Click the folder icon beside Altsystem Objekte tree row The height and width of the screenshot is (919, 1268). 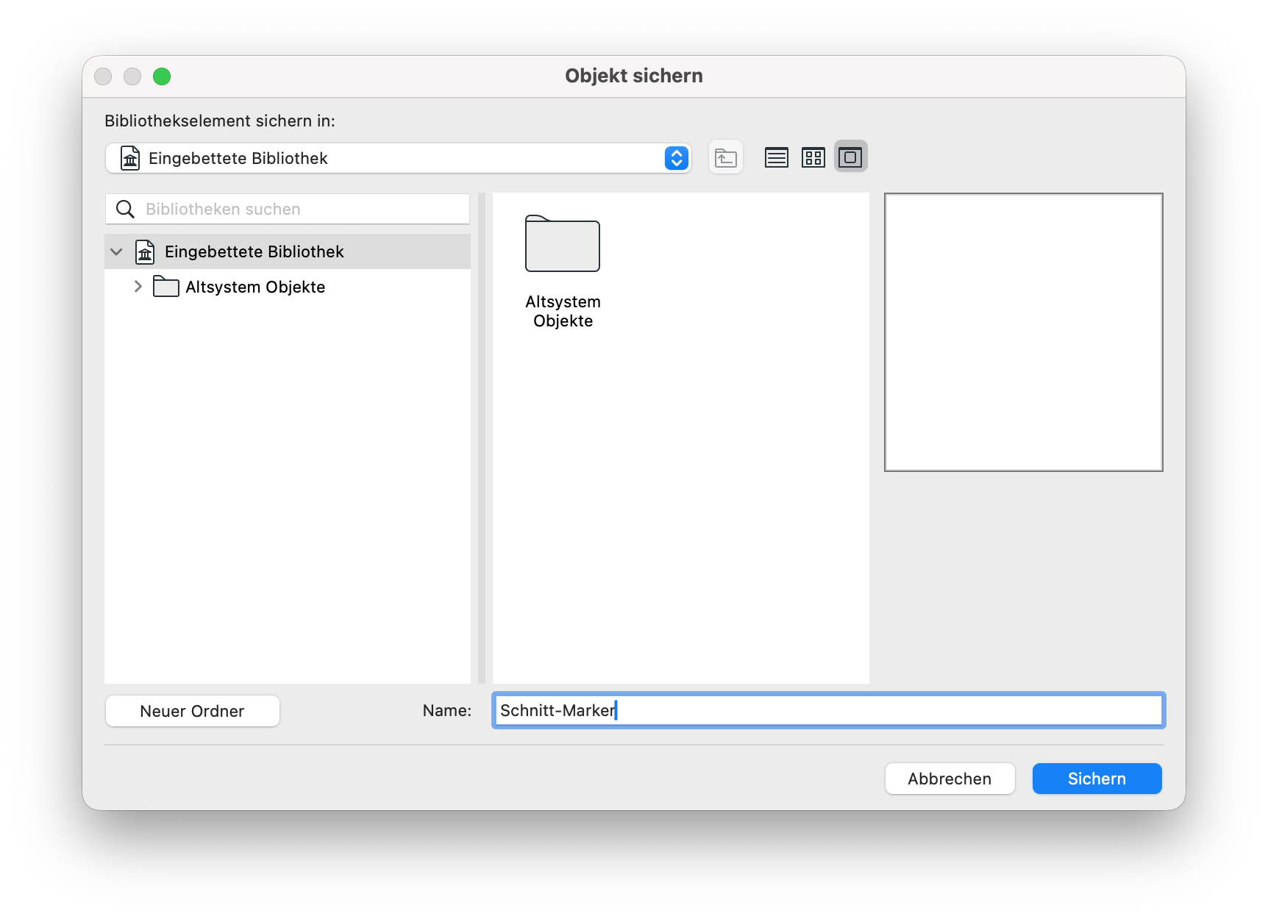(x=165, y=287)
